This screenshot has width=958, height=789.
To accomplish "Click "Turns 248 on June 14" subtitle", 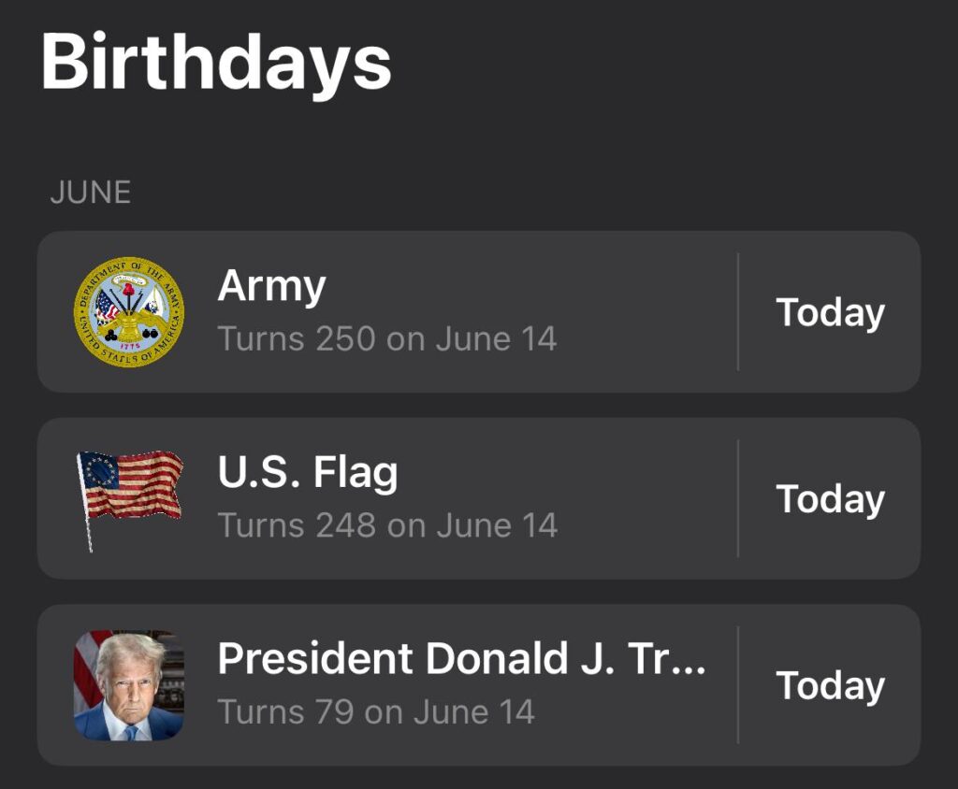I will pos(387,525).
